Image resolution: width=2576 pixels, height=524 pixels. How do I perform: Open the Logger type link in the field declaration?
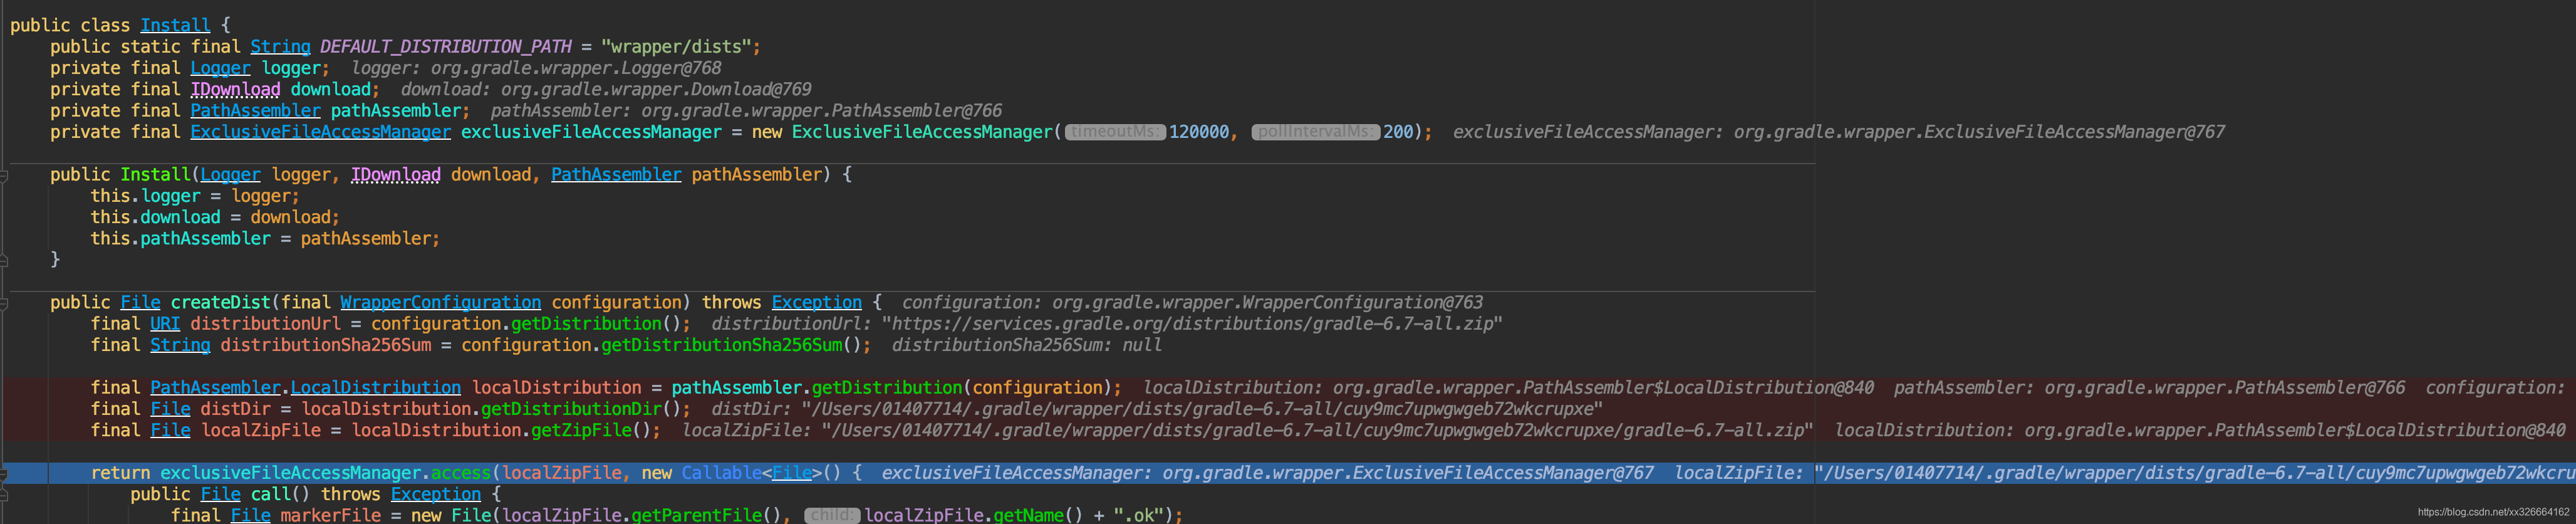pyautogui.click(x=220, y=68)
